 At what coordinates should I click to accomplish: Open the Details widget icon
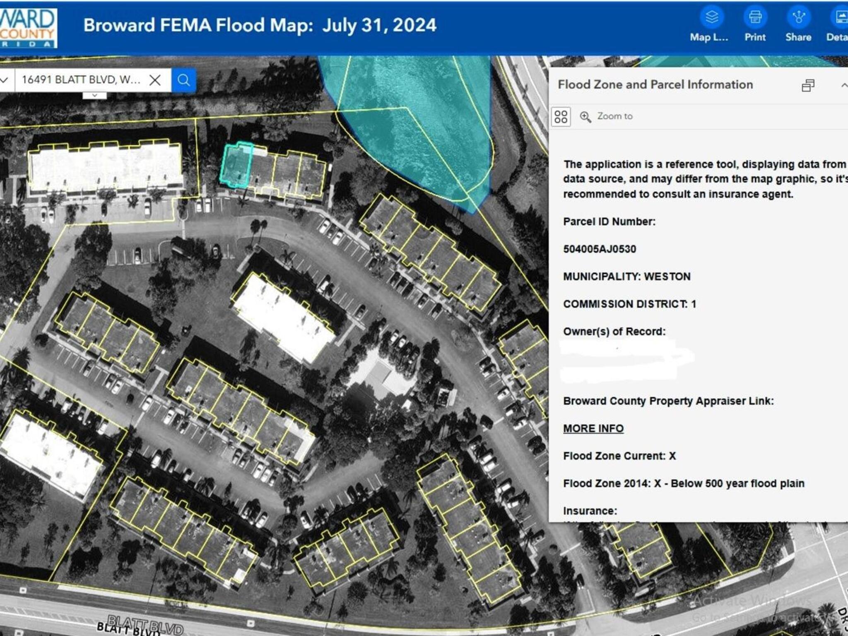click(x=841, y=18)
